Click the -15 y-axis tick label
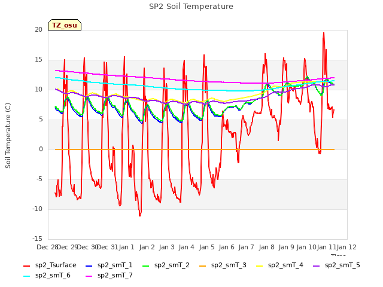Viewport: 383px width, 287px height. click(x=37, y=239)
